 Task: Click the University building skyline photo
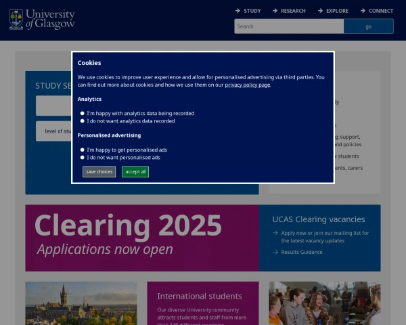click(81, 303)
